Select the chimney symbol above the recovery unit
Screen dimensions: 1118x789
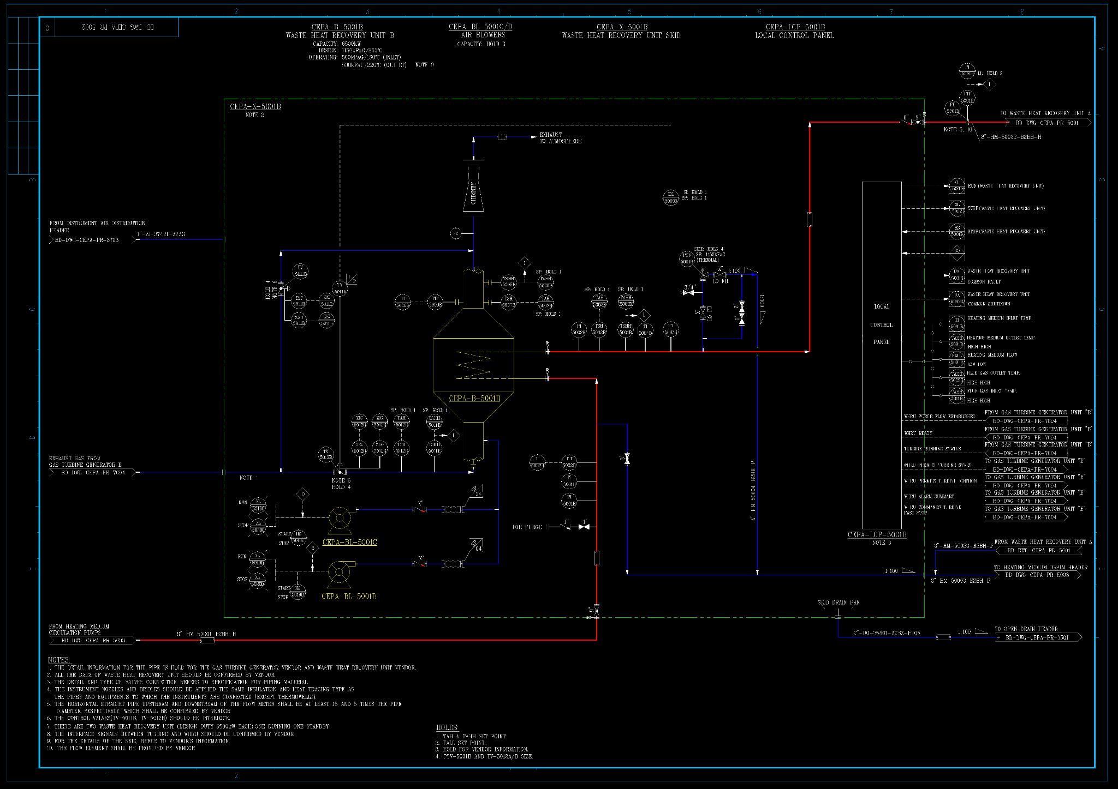click(x=473, y=186)
